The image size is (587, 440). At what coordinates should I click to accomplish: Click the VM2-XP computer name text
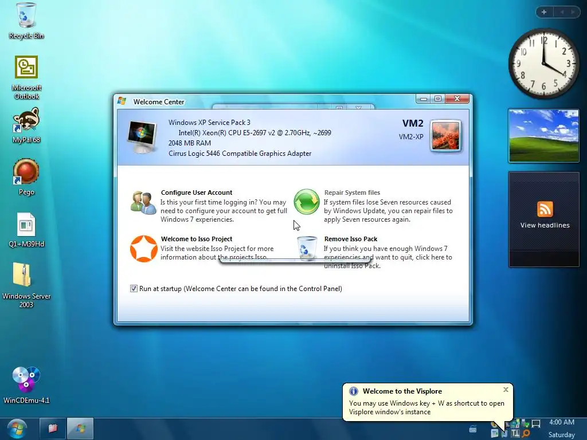pos(411,136)
